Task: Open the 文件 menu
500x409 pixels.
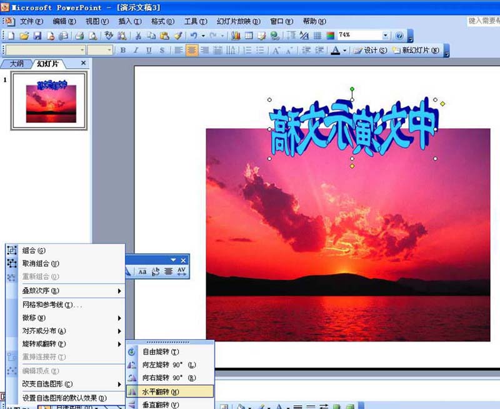Action: coord(32,21)
